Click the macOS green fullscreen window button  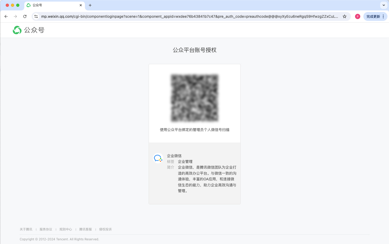coord(18,5)
